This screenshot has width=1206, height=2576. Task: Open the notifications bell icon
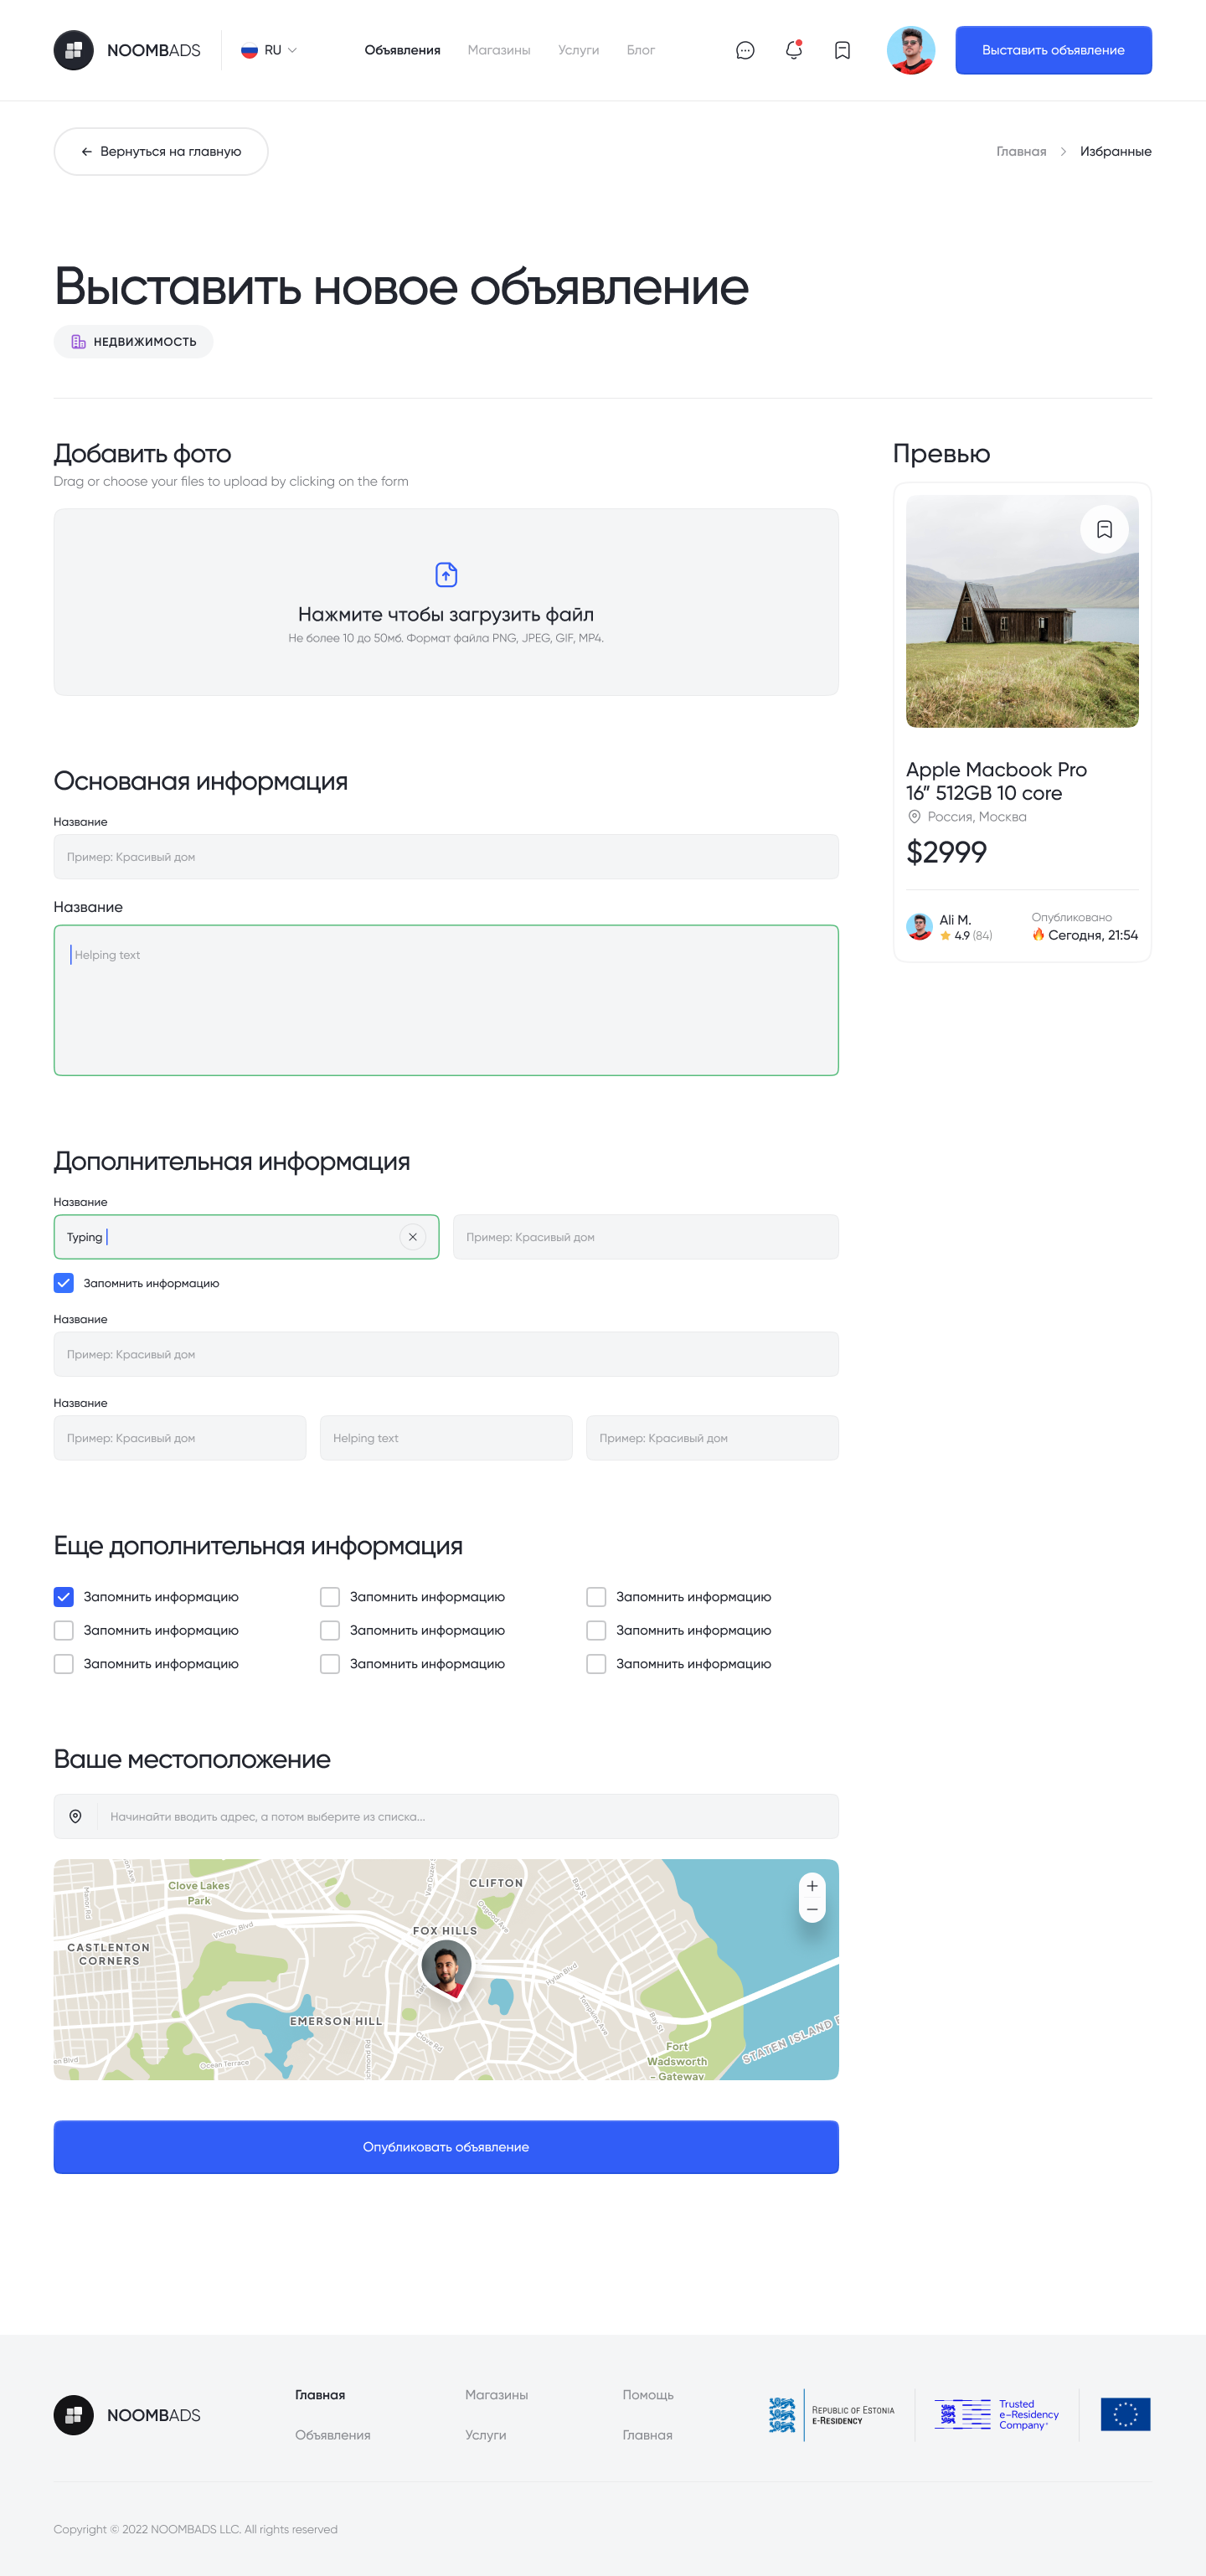(x=794, y=50)
